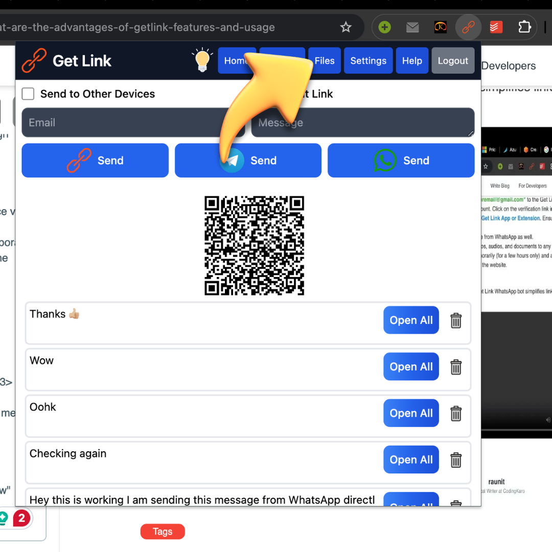Image resolution: width=552 pixels, height=552 pixels.
Task: Click the green upvote icon near badge
Action: [x=3, y=518]
